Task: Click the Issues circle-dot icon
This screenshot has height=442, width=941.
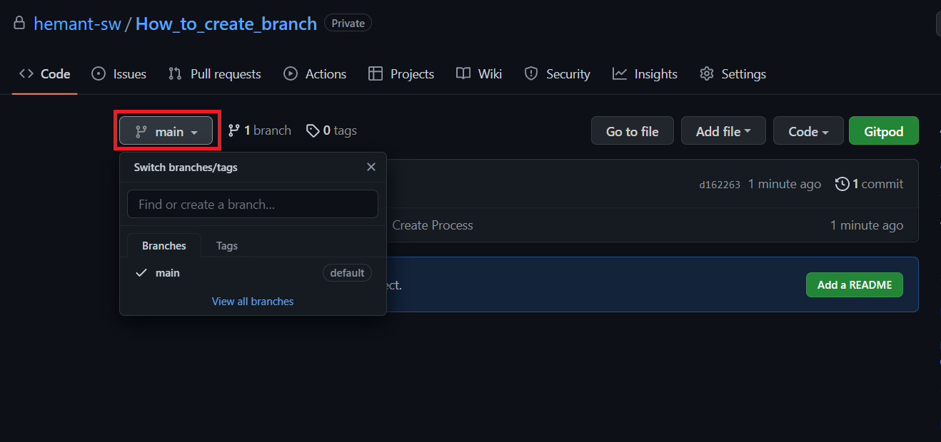Action: pos(99,73)
